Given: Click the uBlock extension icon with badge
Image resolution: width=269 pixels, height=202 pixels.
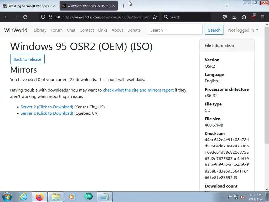Looking at the screenshot, I should [x=254, y=17].
